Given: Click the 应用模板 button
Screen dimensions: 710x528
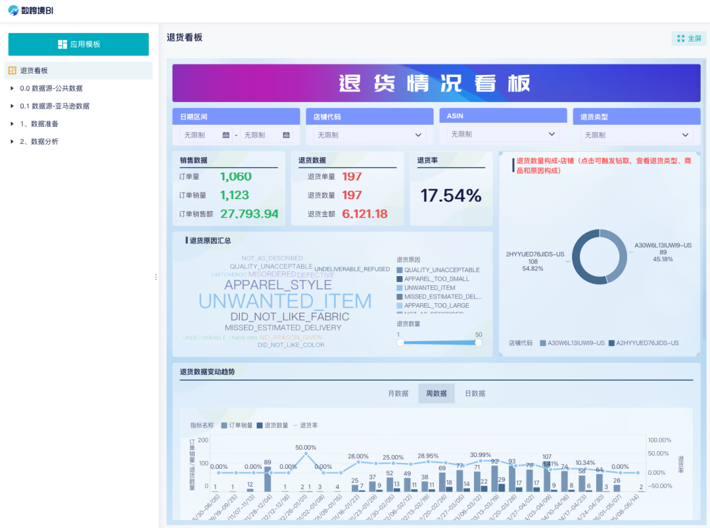Looking at the screenshot, I should [78, 44].
